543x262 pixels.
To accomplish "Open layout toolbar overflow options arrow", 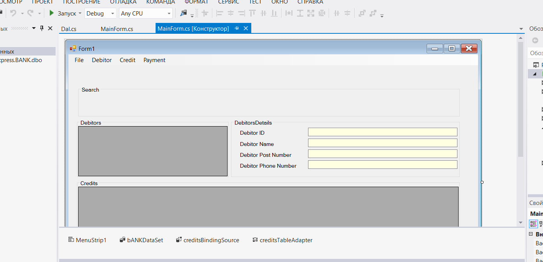I will coord(382,16).
